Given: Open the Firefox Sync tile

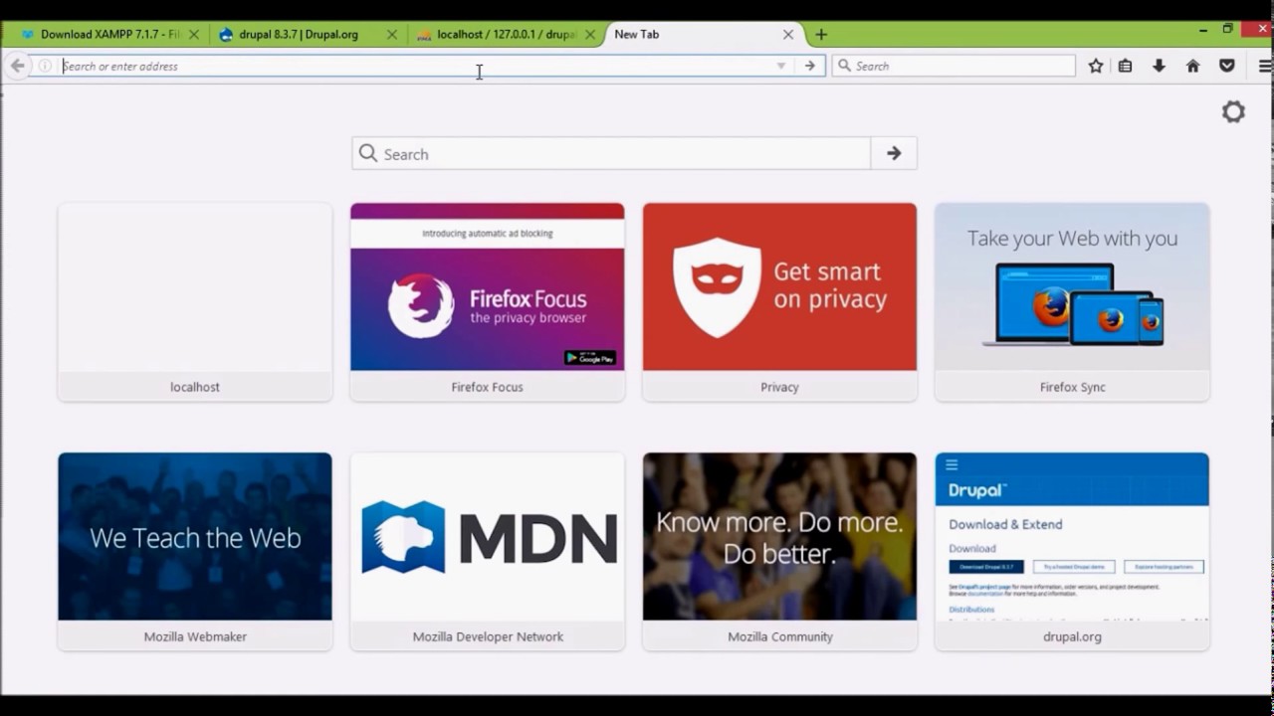Looking at the screenshot, I should pyautogui.click(x=1072, y=302).
